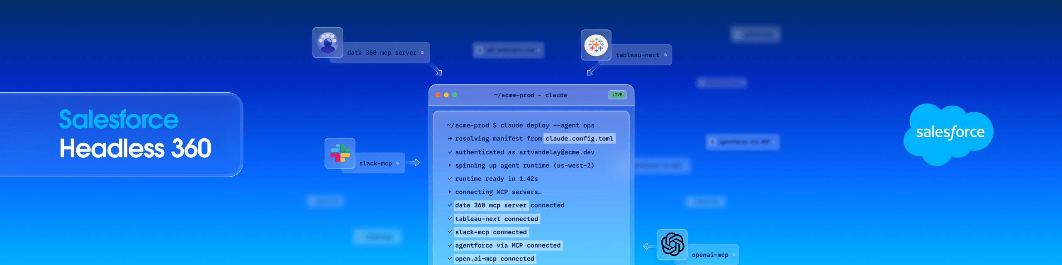Click the 'runtime ready in 1.42s' line

[x=497, y=179]
